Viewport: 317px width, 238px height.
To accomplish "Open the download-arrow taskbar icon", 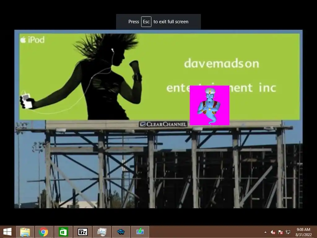I will [140, 232].
